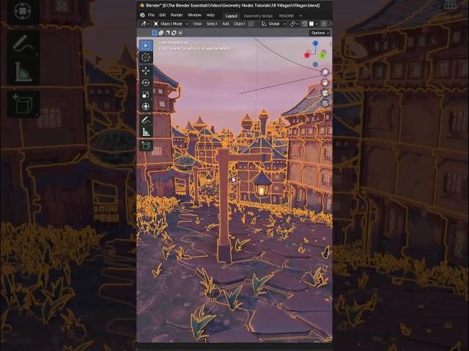Open the Global transform orientation dropdown
Screen dimensions: 469x351
pyautogui.click(x=274, y=24)
